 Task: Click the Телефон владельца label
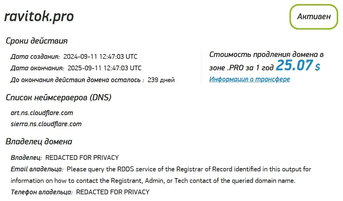pyautogui.click(x=42, y=192)
